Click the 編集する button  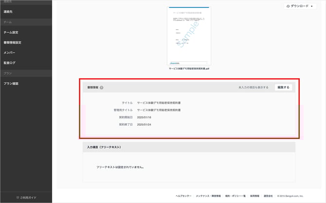click(x=283, y=87)
